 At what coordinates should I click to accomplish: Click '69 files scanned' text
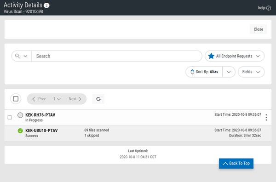pyautogui.click(x=97, y=130)
